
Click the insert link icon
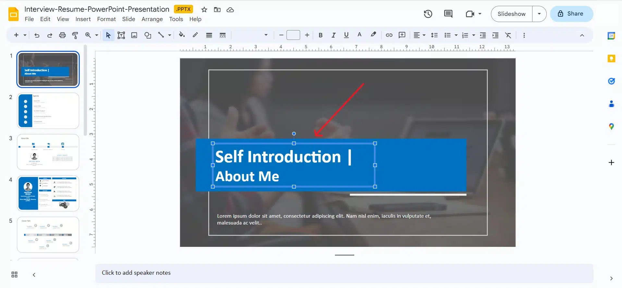click(389, 35)
